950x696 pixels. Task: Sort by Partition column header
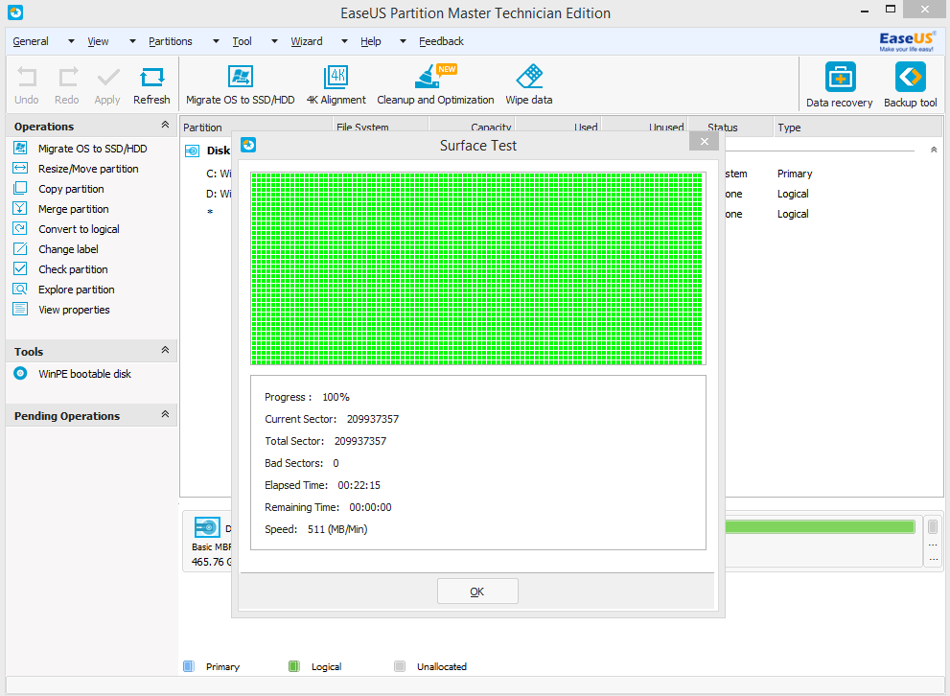point(256,128)
